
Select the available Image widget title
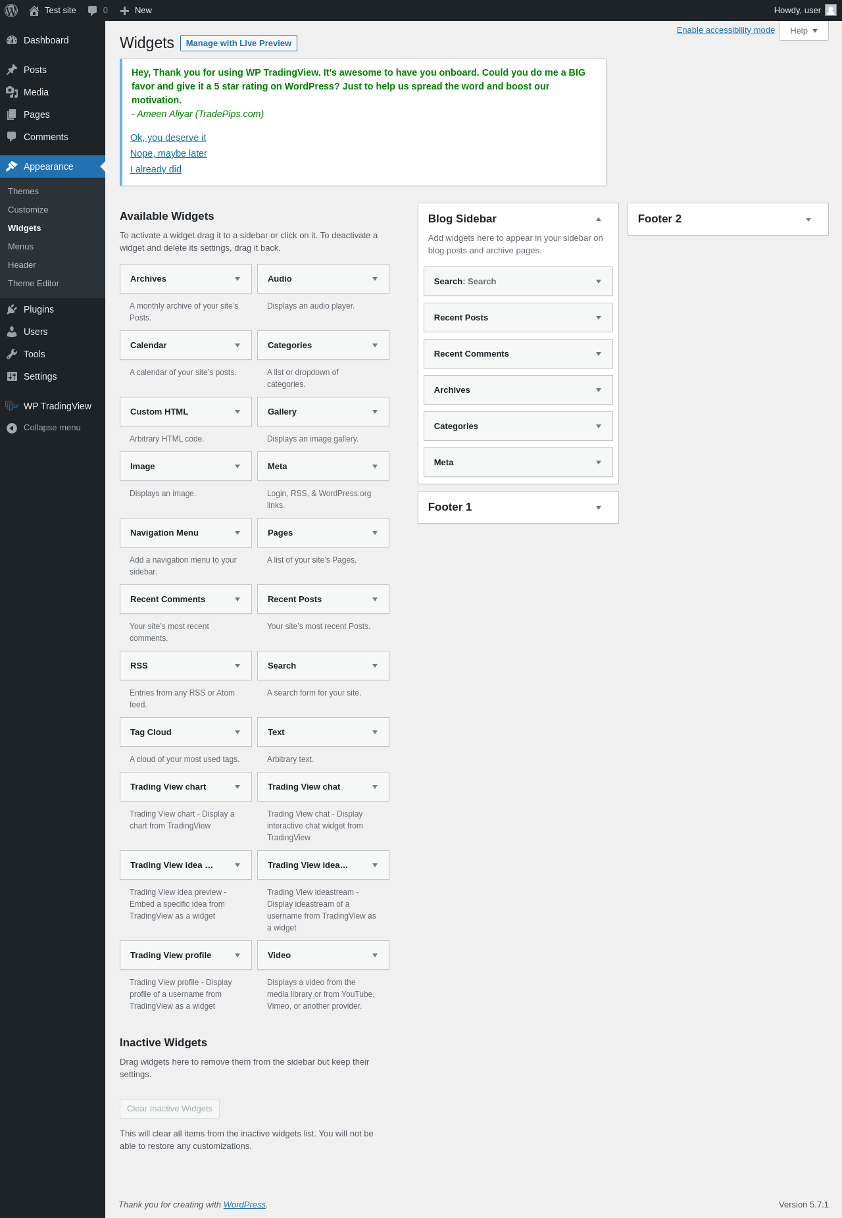tap(143, 467)
